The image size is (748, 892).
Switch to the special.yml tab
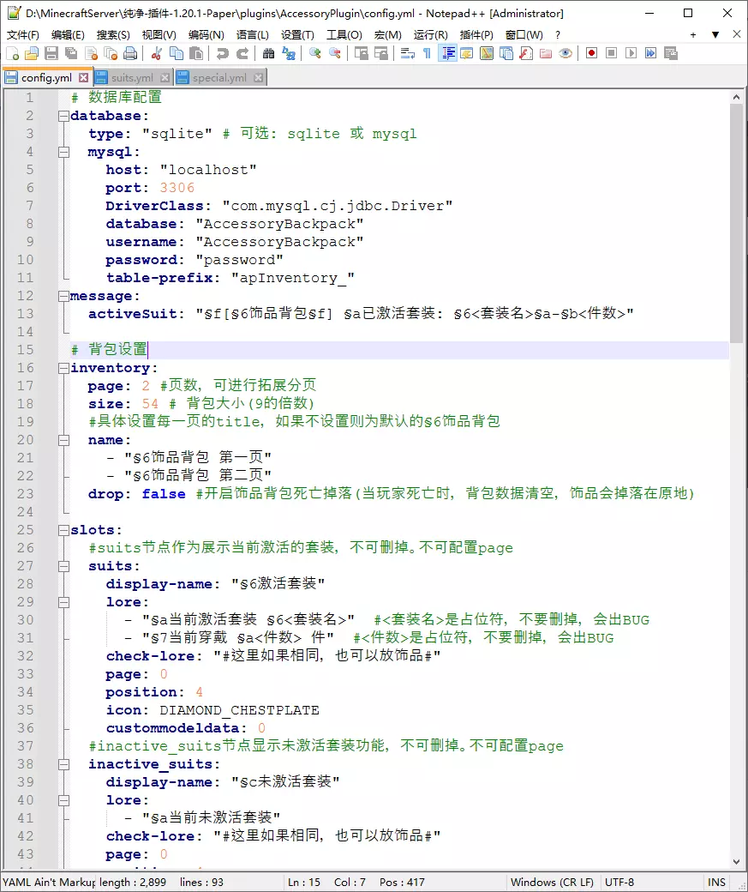(219, 78)
